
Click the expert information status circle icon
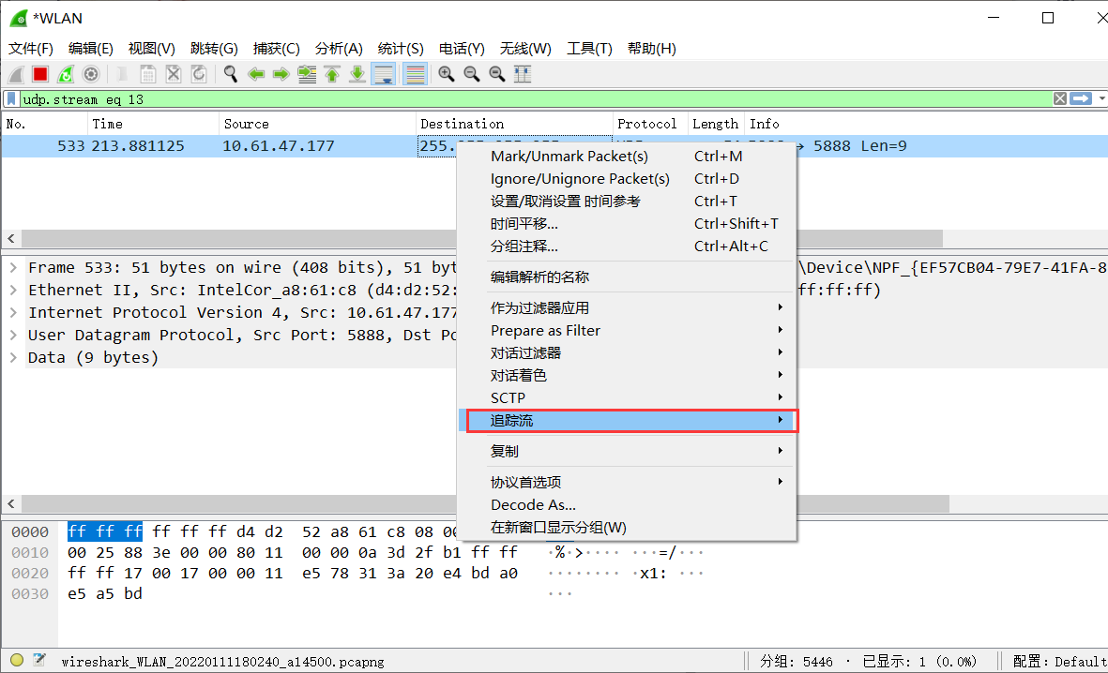[17, 660]
